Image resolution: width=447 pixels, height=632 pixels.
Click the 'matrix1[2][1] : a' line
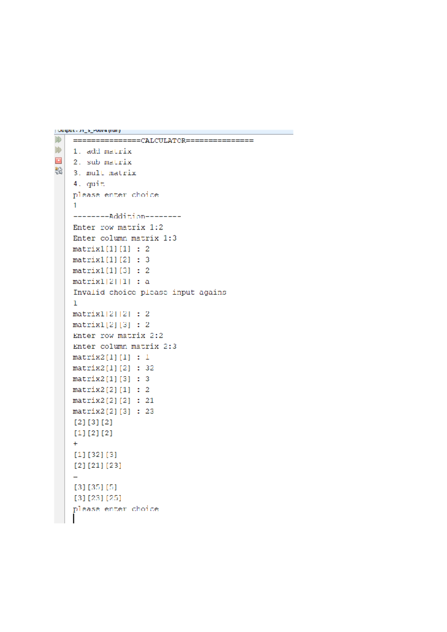coord(111,281)
